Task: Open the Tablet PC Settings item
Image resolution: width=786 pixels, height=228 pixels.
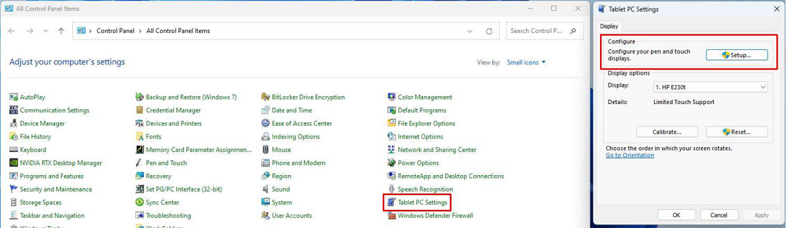Action: tap(417, 202)
